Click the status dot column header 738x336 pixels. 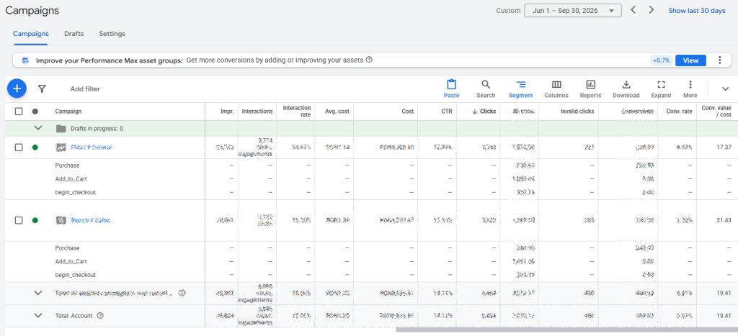click(x=35, y=112)
